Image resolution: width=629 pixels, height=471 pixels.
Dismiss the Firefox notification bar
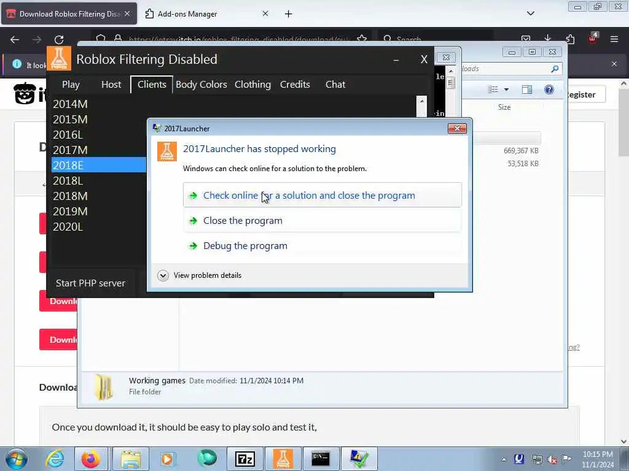(x=614, y=64)
